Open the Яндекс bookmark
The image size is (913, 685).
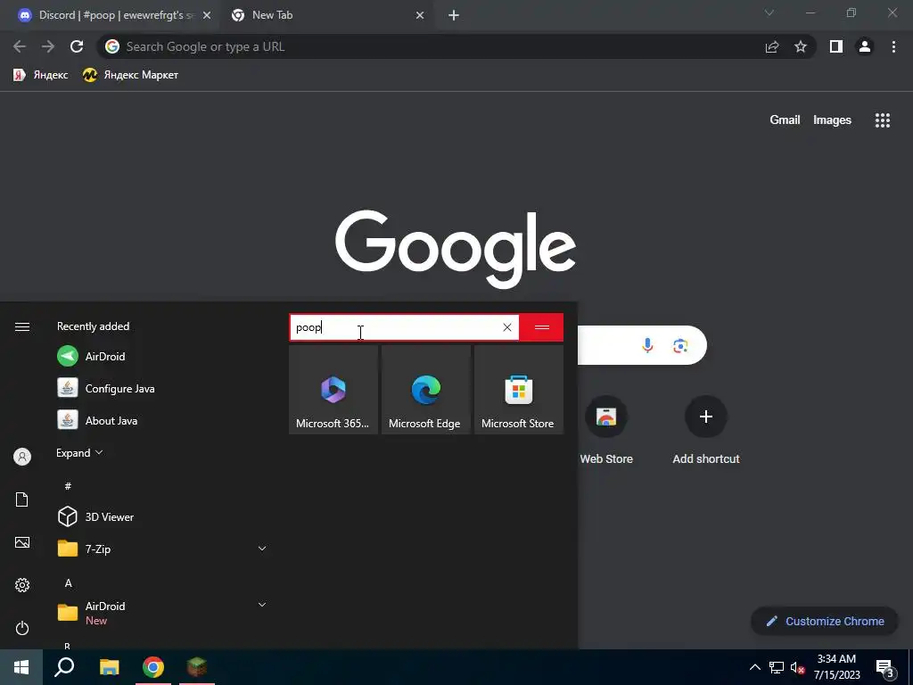click(41, 75)
